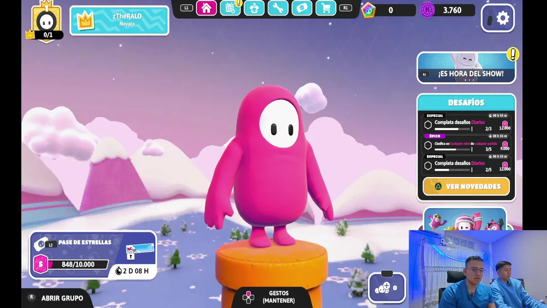Viewport: 547px width, 308px height.
Task: Click the R2 indicator on show banner
Action: point(424,74)
